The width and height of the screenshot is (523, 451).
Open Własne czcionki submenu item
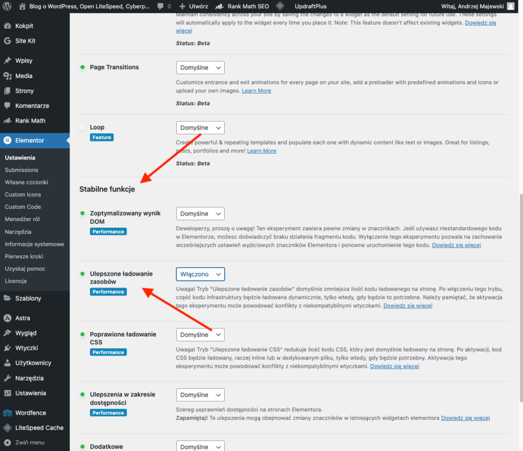pyautogui.click(x=27, y=182)
